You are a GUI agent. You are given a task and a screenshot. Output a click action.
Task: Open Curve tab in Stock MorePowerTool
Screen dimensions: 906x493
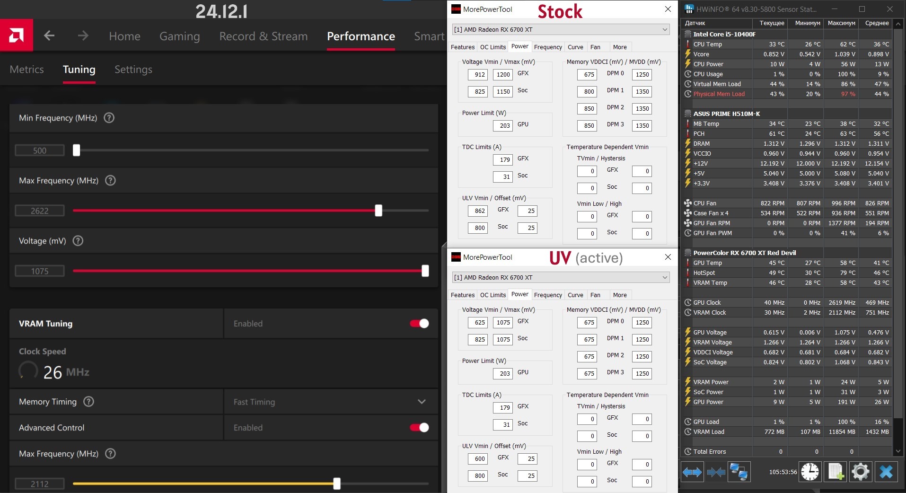click(x=575, y=47)
